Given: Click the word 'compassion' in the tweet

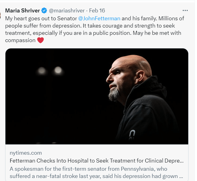Looking at the screenshot, I should 20,40.
